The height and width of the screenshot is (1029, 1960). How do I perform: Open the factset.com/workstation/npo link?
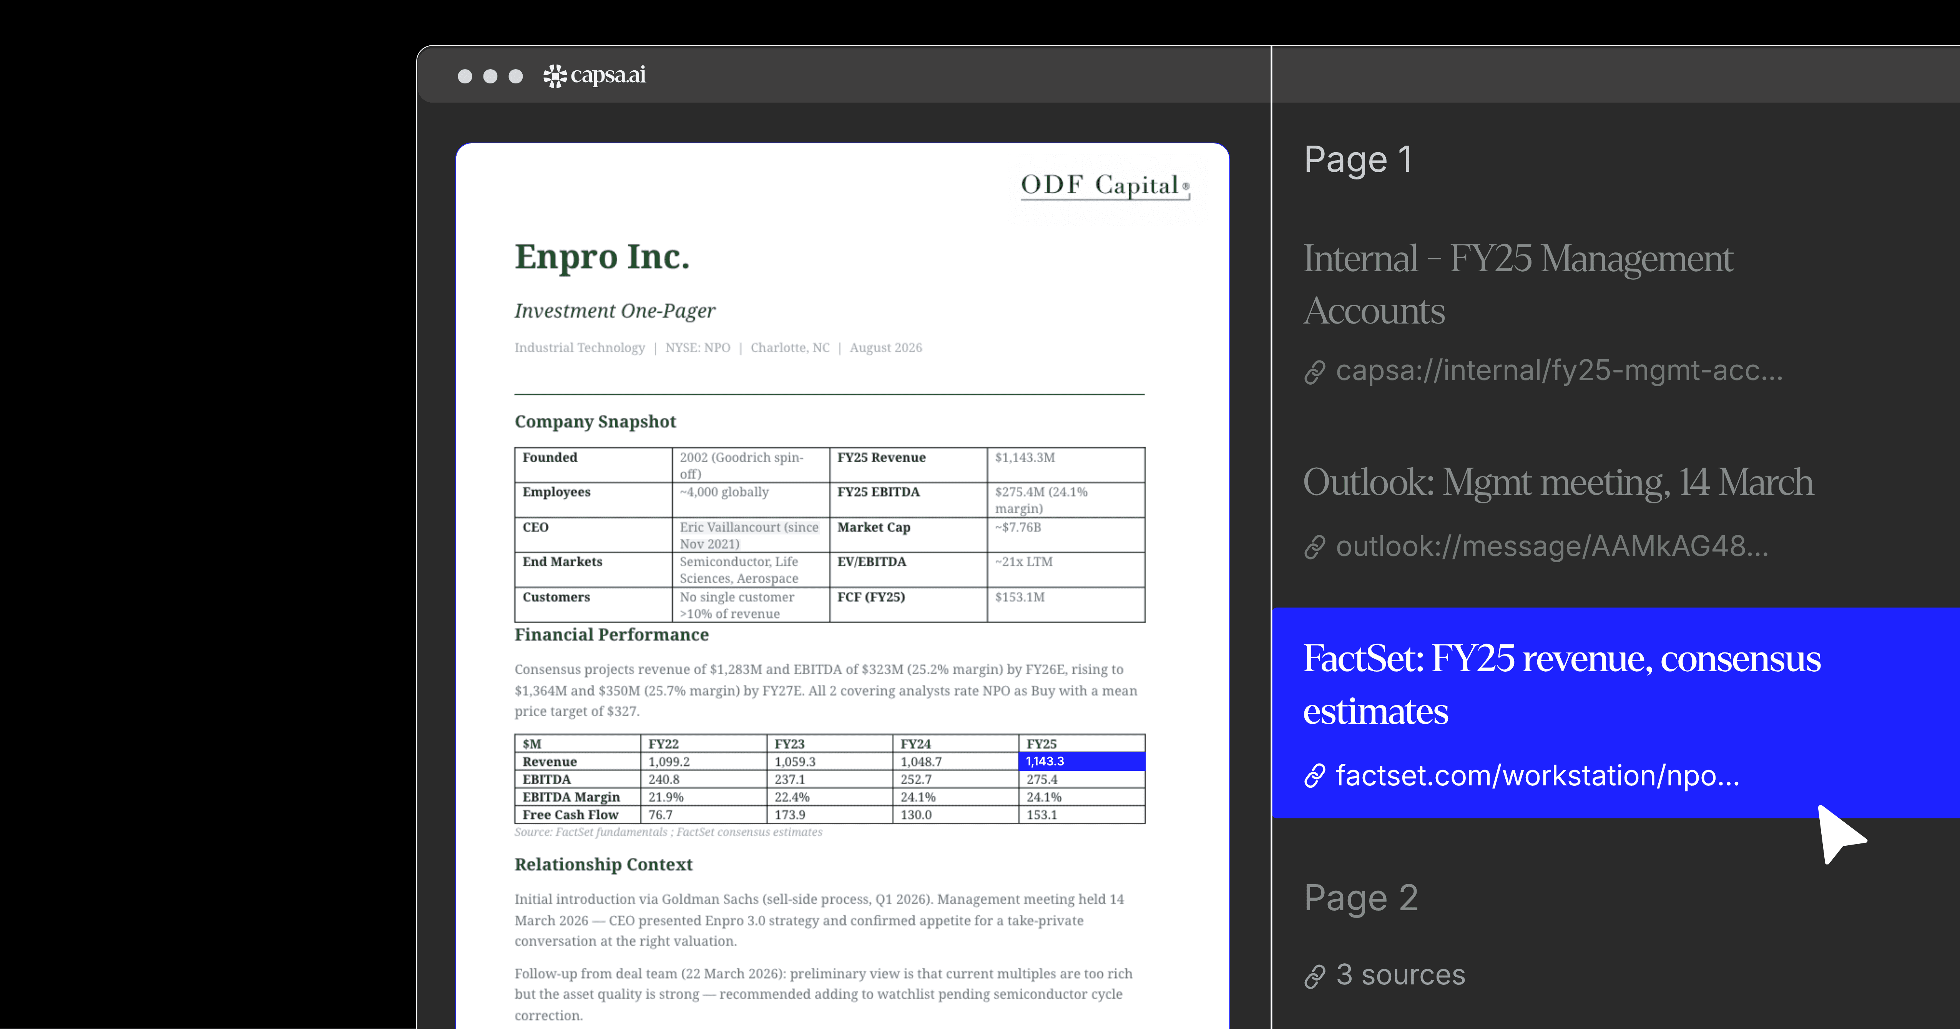tap(1538, 776)
